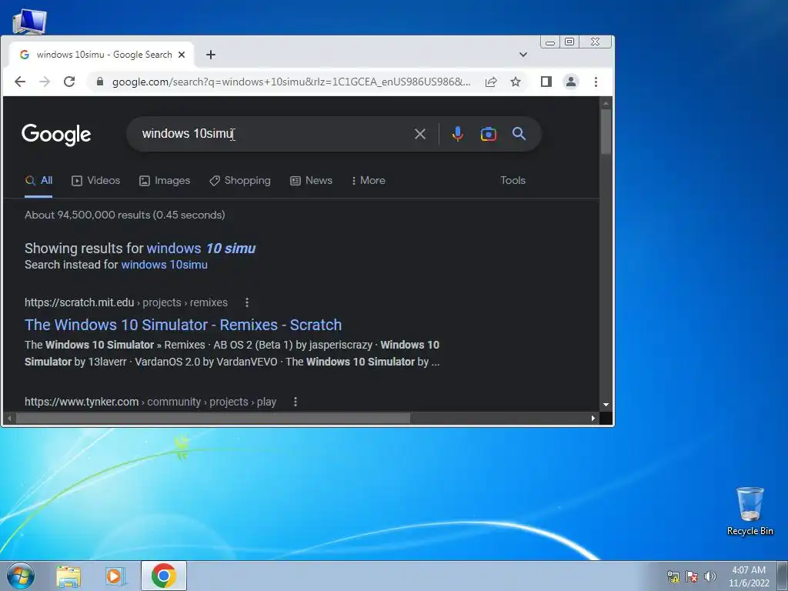Click the tynker.com URL breadcrumb
788x591 pixels.
click(x=150, y=402)
